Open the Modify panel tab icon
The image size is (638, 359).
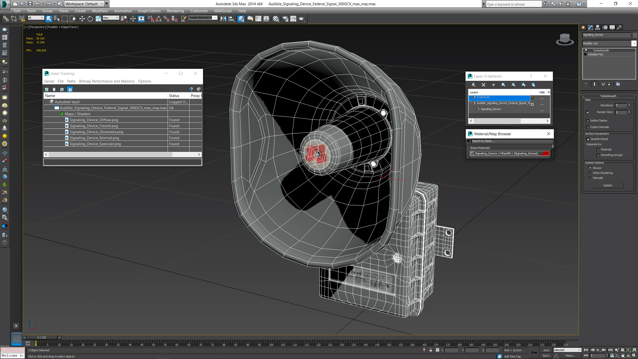pos(590,28)
